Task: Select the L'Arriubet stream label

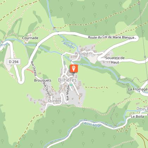Action: tap(68, 45)
